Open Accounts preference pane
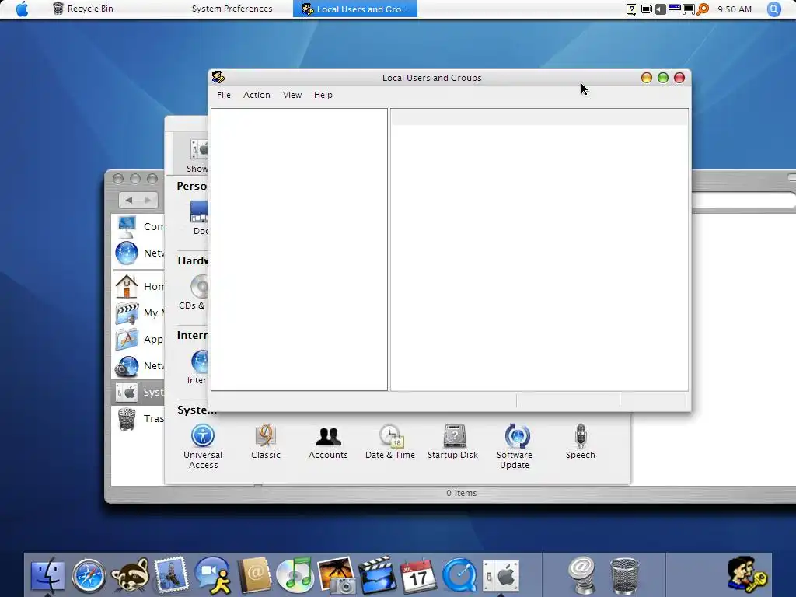The image size is (796, 597). (x=329, y=442)
